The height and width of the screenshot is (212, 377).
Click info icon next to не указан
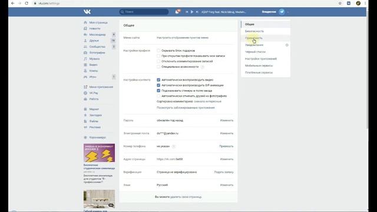pos(174,146)
